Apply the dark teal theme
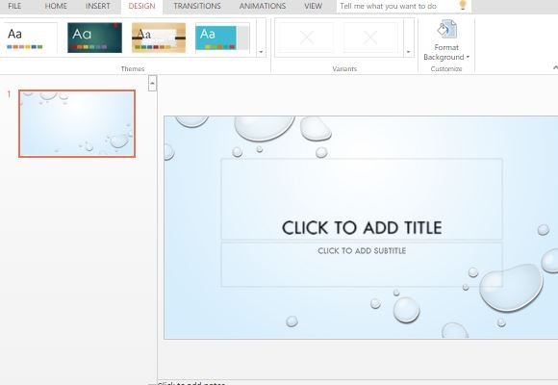558x385 pixels. (x=94, y=38)
